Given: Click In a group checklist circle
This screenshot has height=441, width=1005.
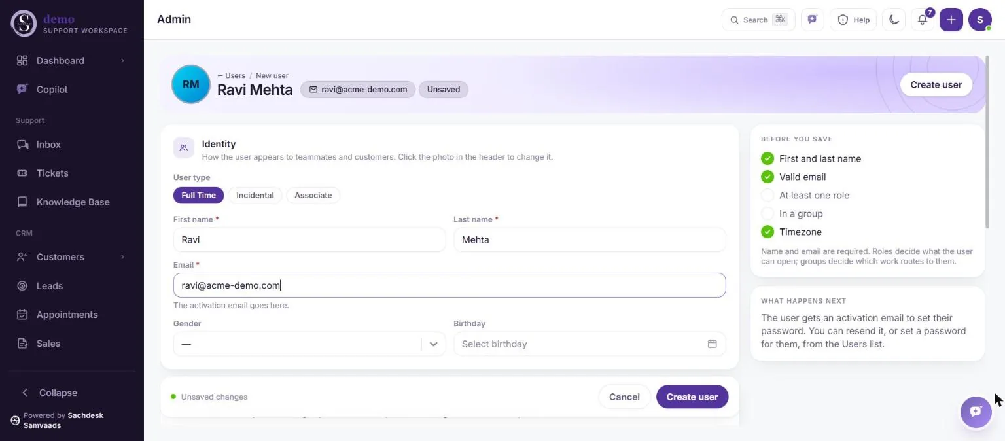Looking at the screenshot, I should point(767,213).
